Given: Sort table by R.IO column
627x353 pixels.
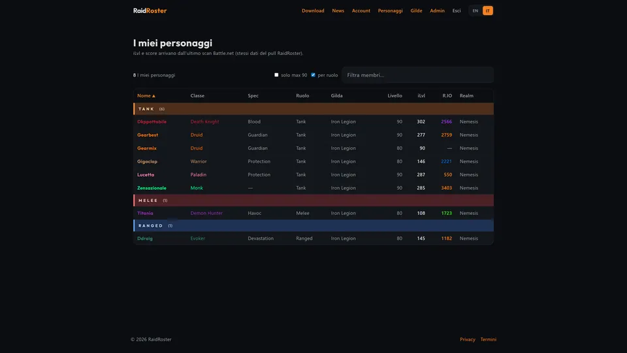Looking at the screenshot, I should coord(447,95).
